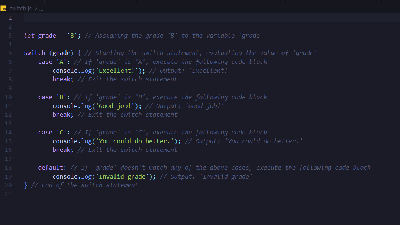Click line number 5 to select that line
The width and height of the screenshot is (400, 225).
(x=10, y=53)
